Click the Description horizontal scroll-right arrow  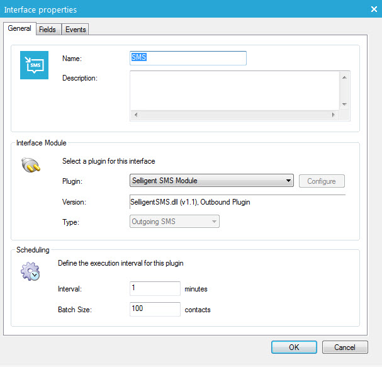[x=334, y=115]
